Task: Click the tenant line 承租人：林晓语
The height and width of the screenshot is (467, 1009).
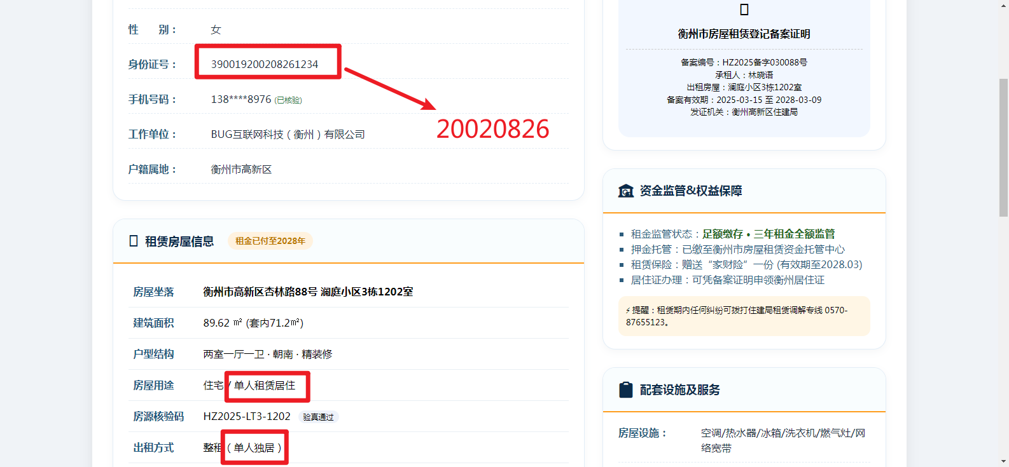Action: [744, 75]
